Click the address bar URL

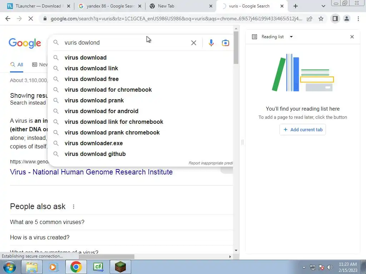(x=176, y=19)
